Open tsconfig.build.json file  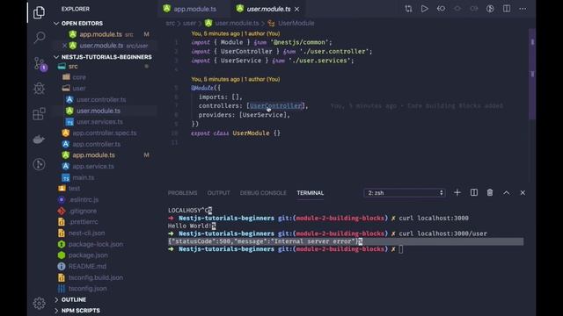(96, 277)
